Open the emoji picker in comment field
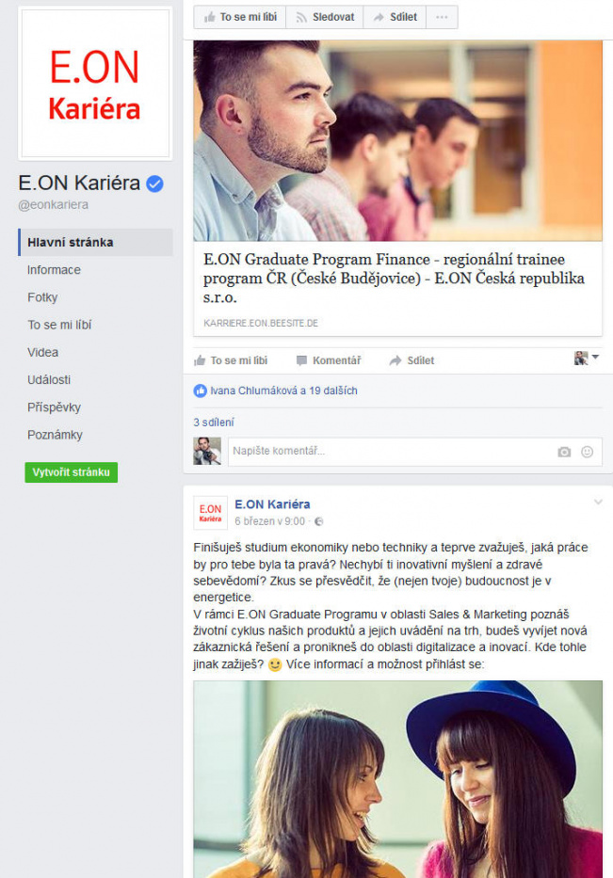The height and width of the screenshot is (878, 613). [x=587, y=452]
